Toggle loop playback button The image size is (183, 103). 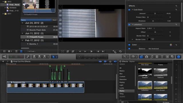120,51
